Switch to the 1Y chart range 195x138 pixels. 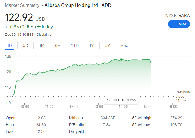[91, 45]
